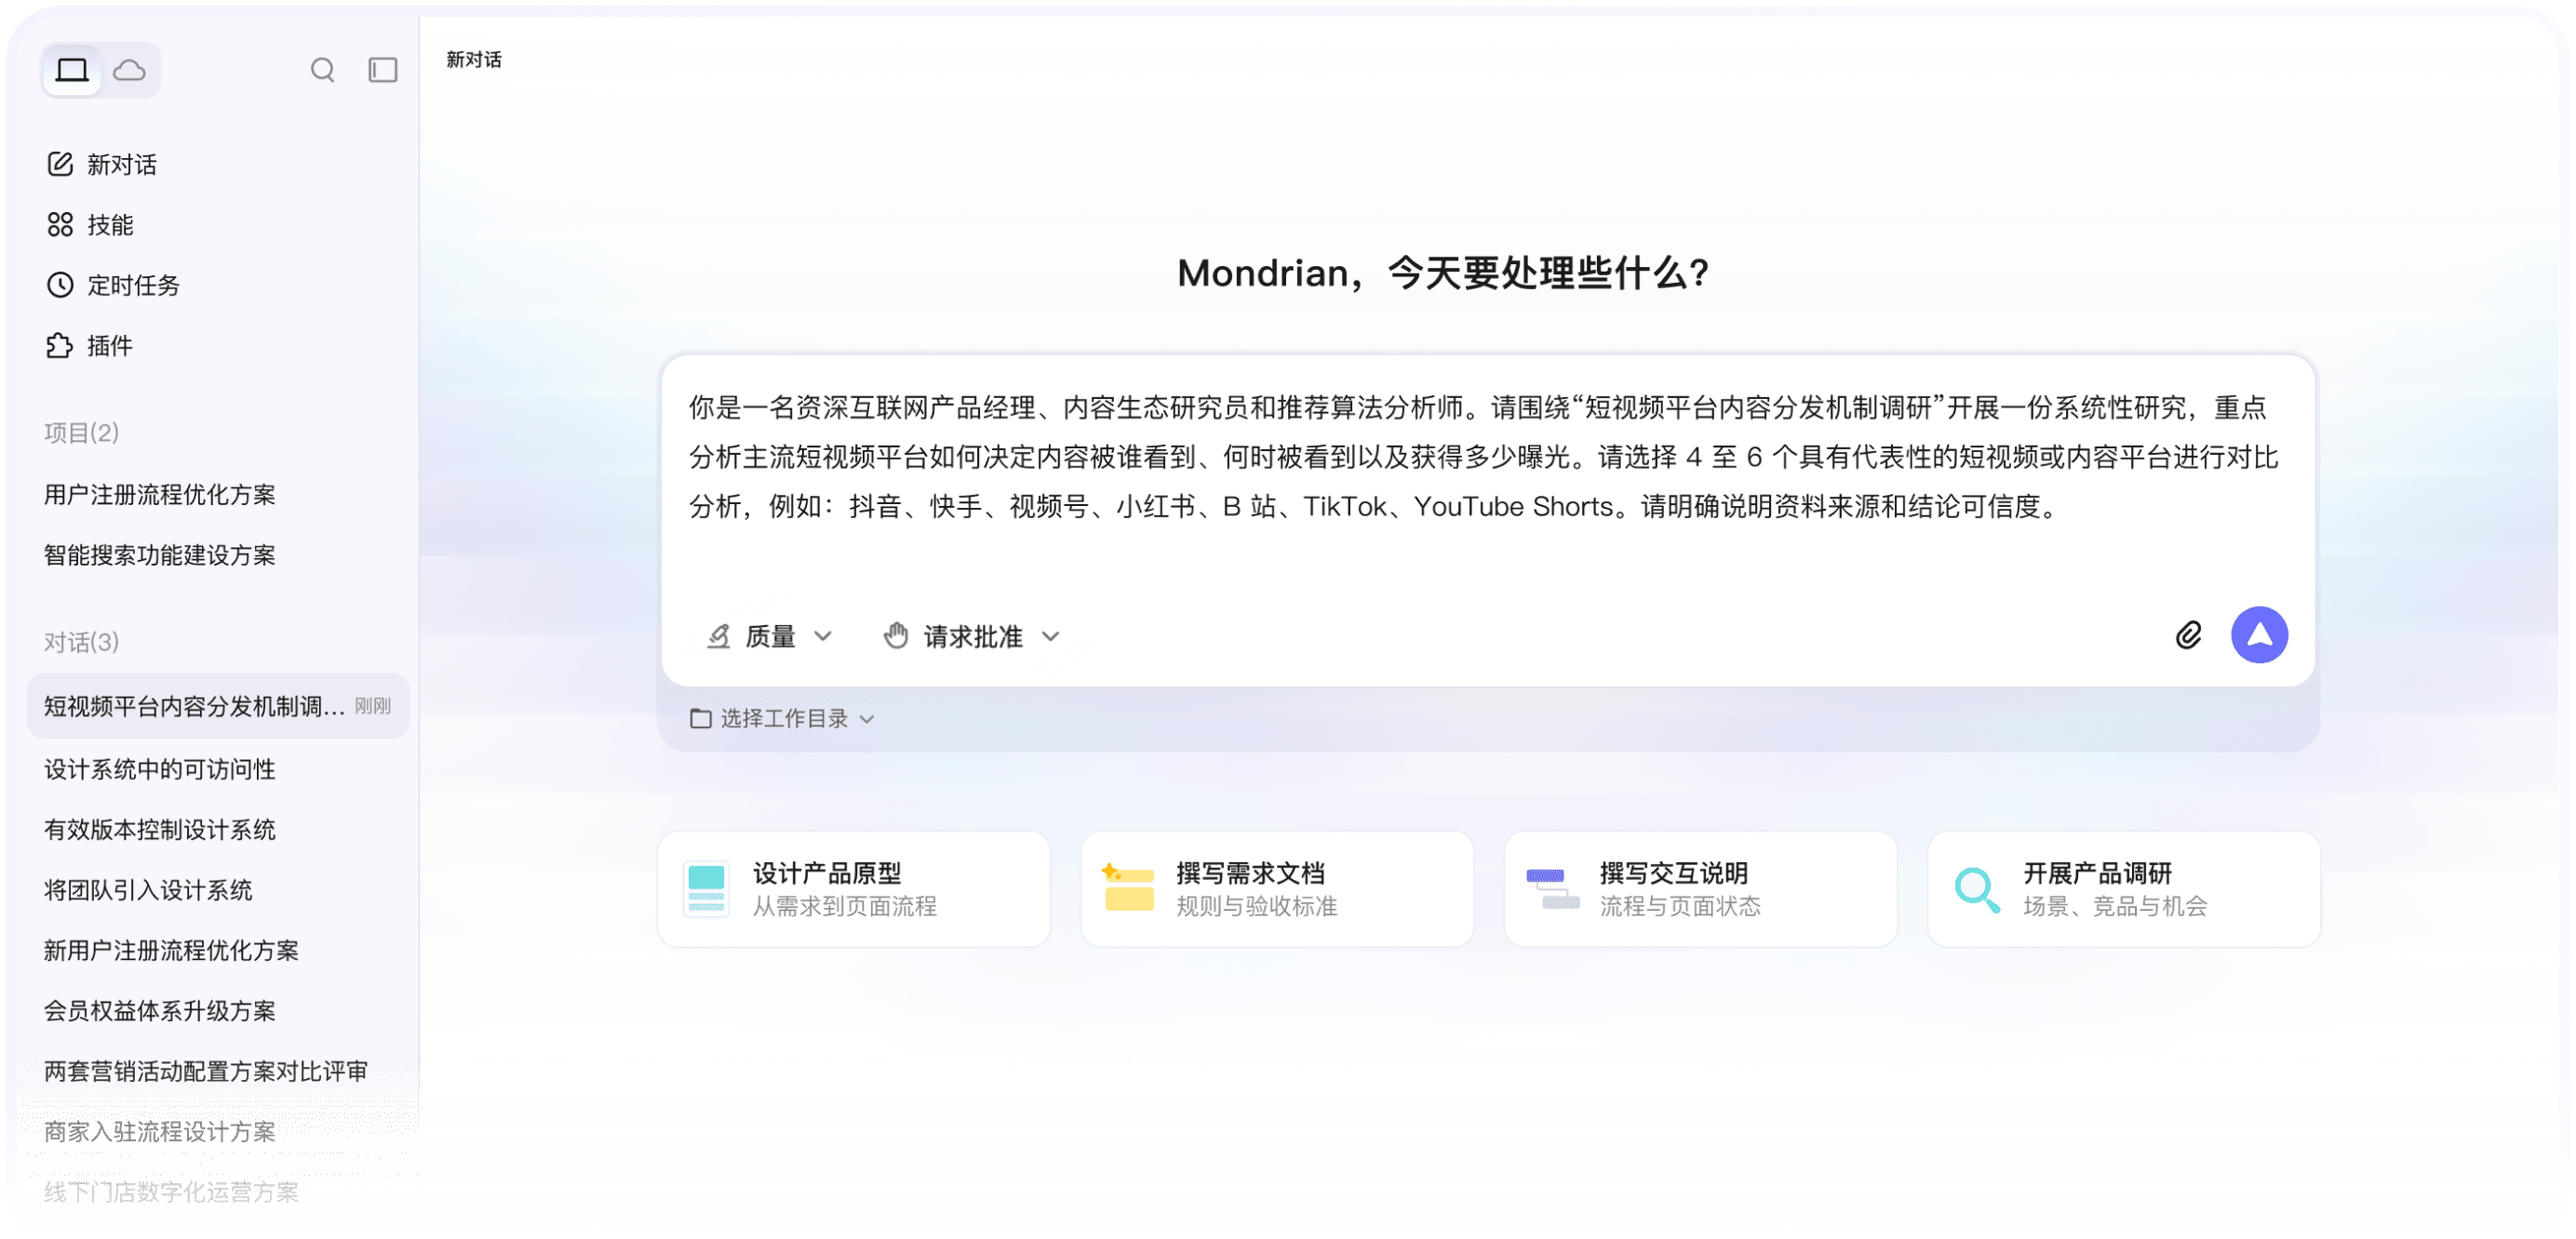Viewport: 2576px width, 1239px height.
Task: Collapse the sidebar panel icon
Action: pos(383,70)
